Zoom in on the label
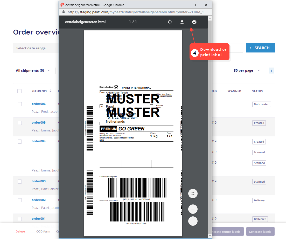 193,209
